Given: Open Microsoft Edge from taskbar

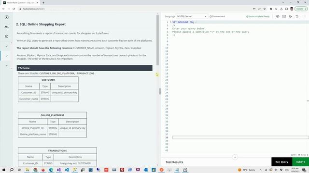Looking at the screenshot, I should tap(51, 170).
